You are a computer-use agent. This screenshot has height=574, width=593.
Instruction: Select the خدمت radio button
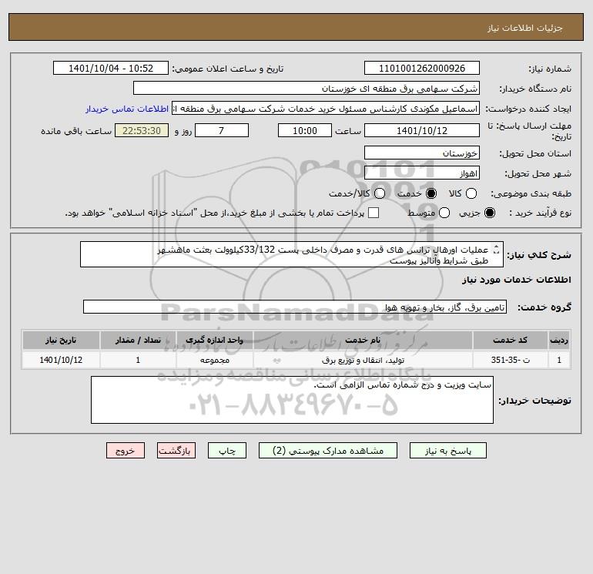[x=431, y=193]
